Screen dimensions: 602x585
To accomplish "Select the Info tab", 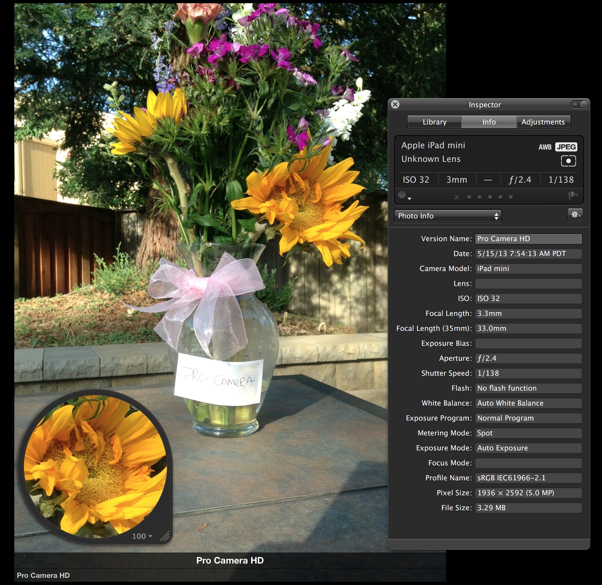I will click(489, 122).
